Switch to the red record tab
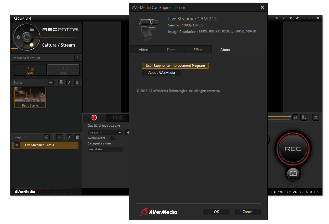 coord(94,117)
